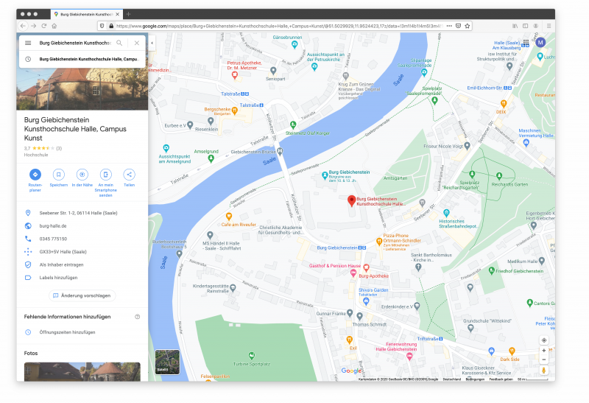
Task: Open Street View pegman control
Action: (x=544, y=371)
